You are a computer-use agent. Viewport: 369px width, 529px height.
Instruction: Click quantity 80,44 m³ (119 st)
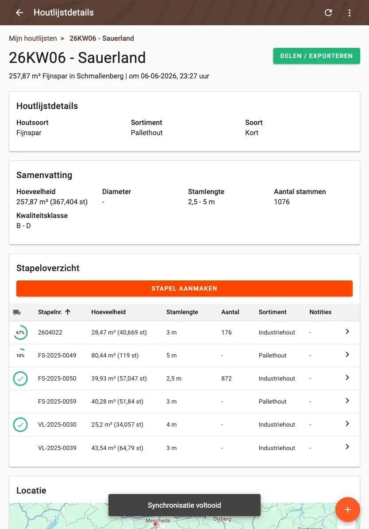pos(115,355)
